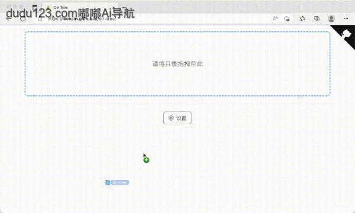Click the Read Aloud icon in address bar
The image size is (355, 213).
(x=275, y=18)
